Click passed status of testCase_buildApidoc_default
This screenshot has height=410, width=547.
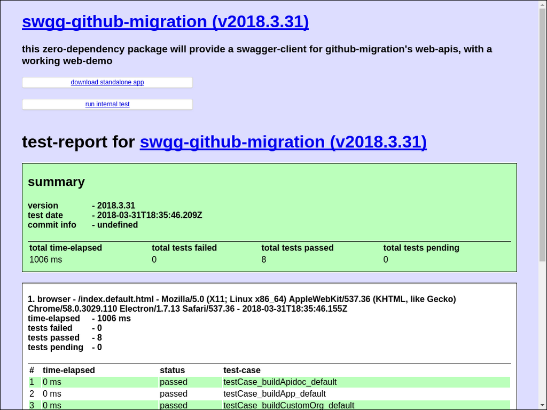click(174, 382)
